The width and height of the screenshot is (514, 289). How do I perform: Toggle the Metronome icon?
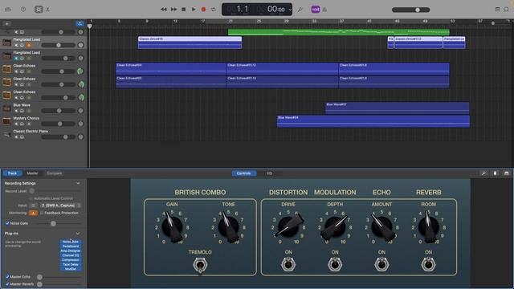(324, 10)
